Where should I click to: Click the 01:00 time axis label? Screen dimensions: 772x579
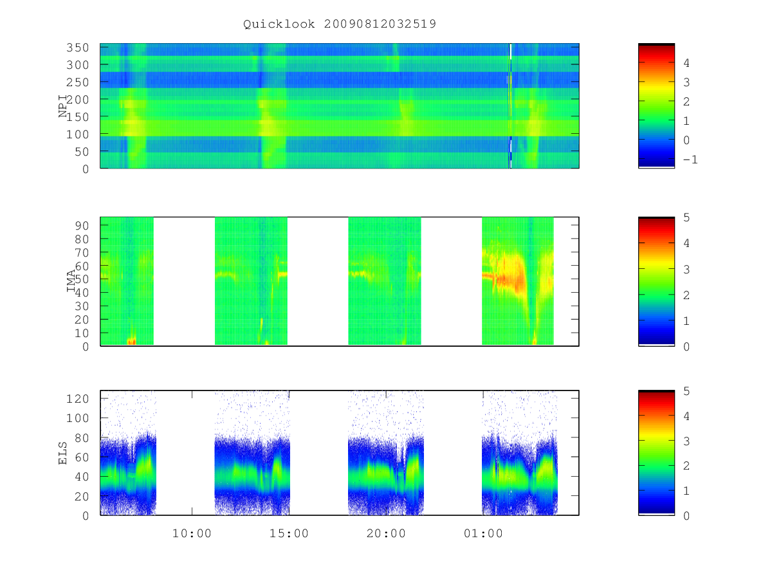click(x=483, y=533)
